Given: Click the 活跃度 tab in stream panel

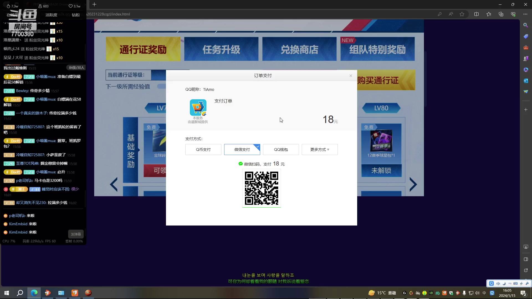Looking at the screenshot, I should 51,15.
